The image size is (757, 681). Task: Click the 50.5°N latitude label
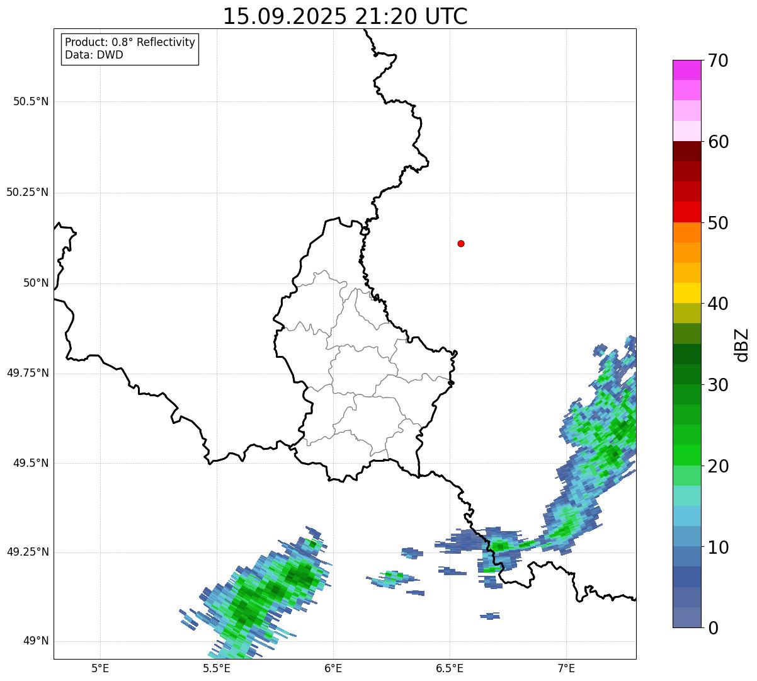coord(31,101)
